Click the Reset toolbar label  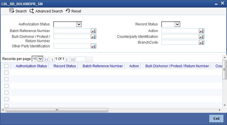(76, 11)
